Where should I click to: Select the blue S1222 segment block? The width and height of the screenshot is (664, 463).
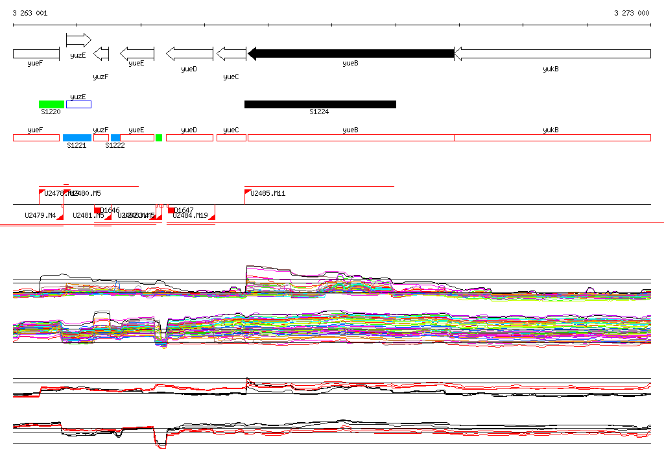point(115,137)
